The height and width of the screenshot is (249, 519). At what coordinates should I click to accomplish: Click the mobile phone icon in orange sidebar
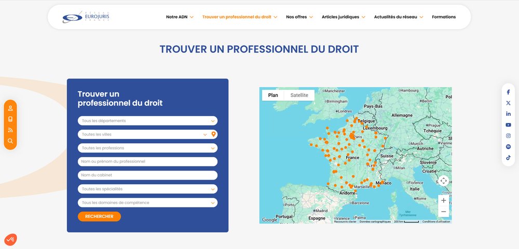pos(10,119)
